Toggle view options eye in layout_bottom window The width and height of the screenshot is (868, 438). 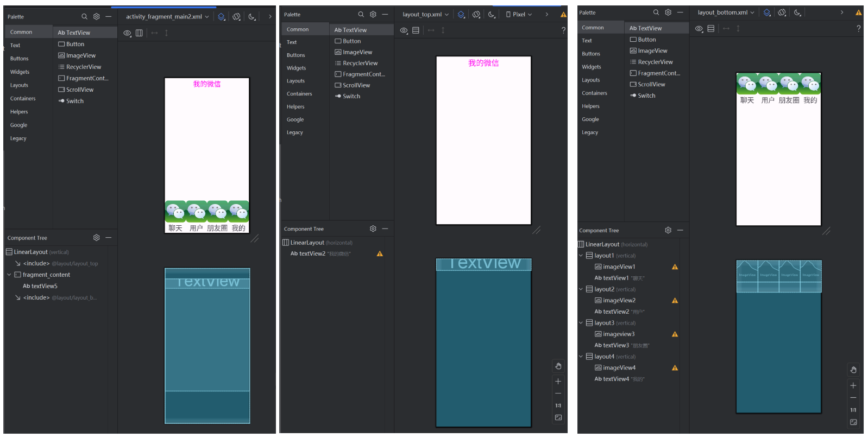pyautogui.click(x=699, y=29)
